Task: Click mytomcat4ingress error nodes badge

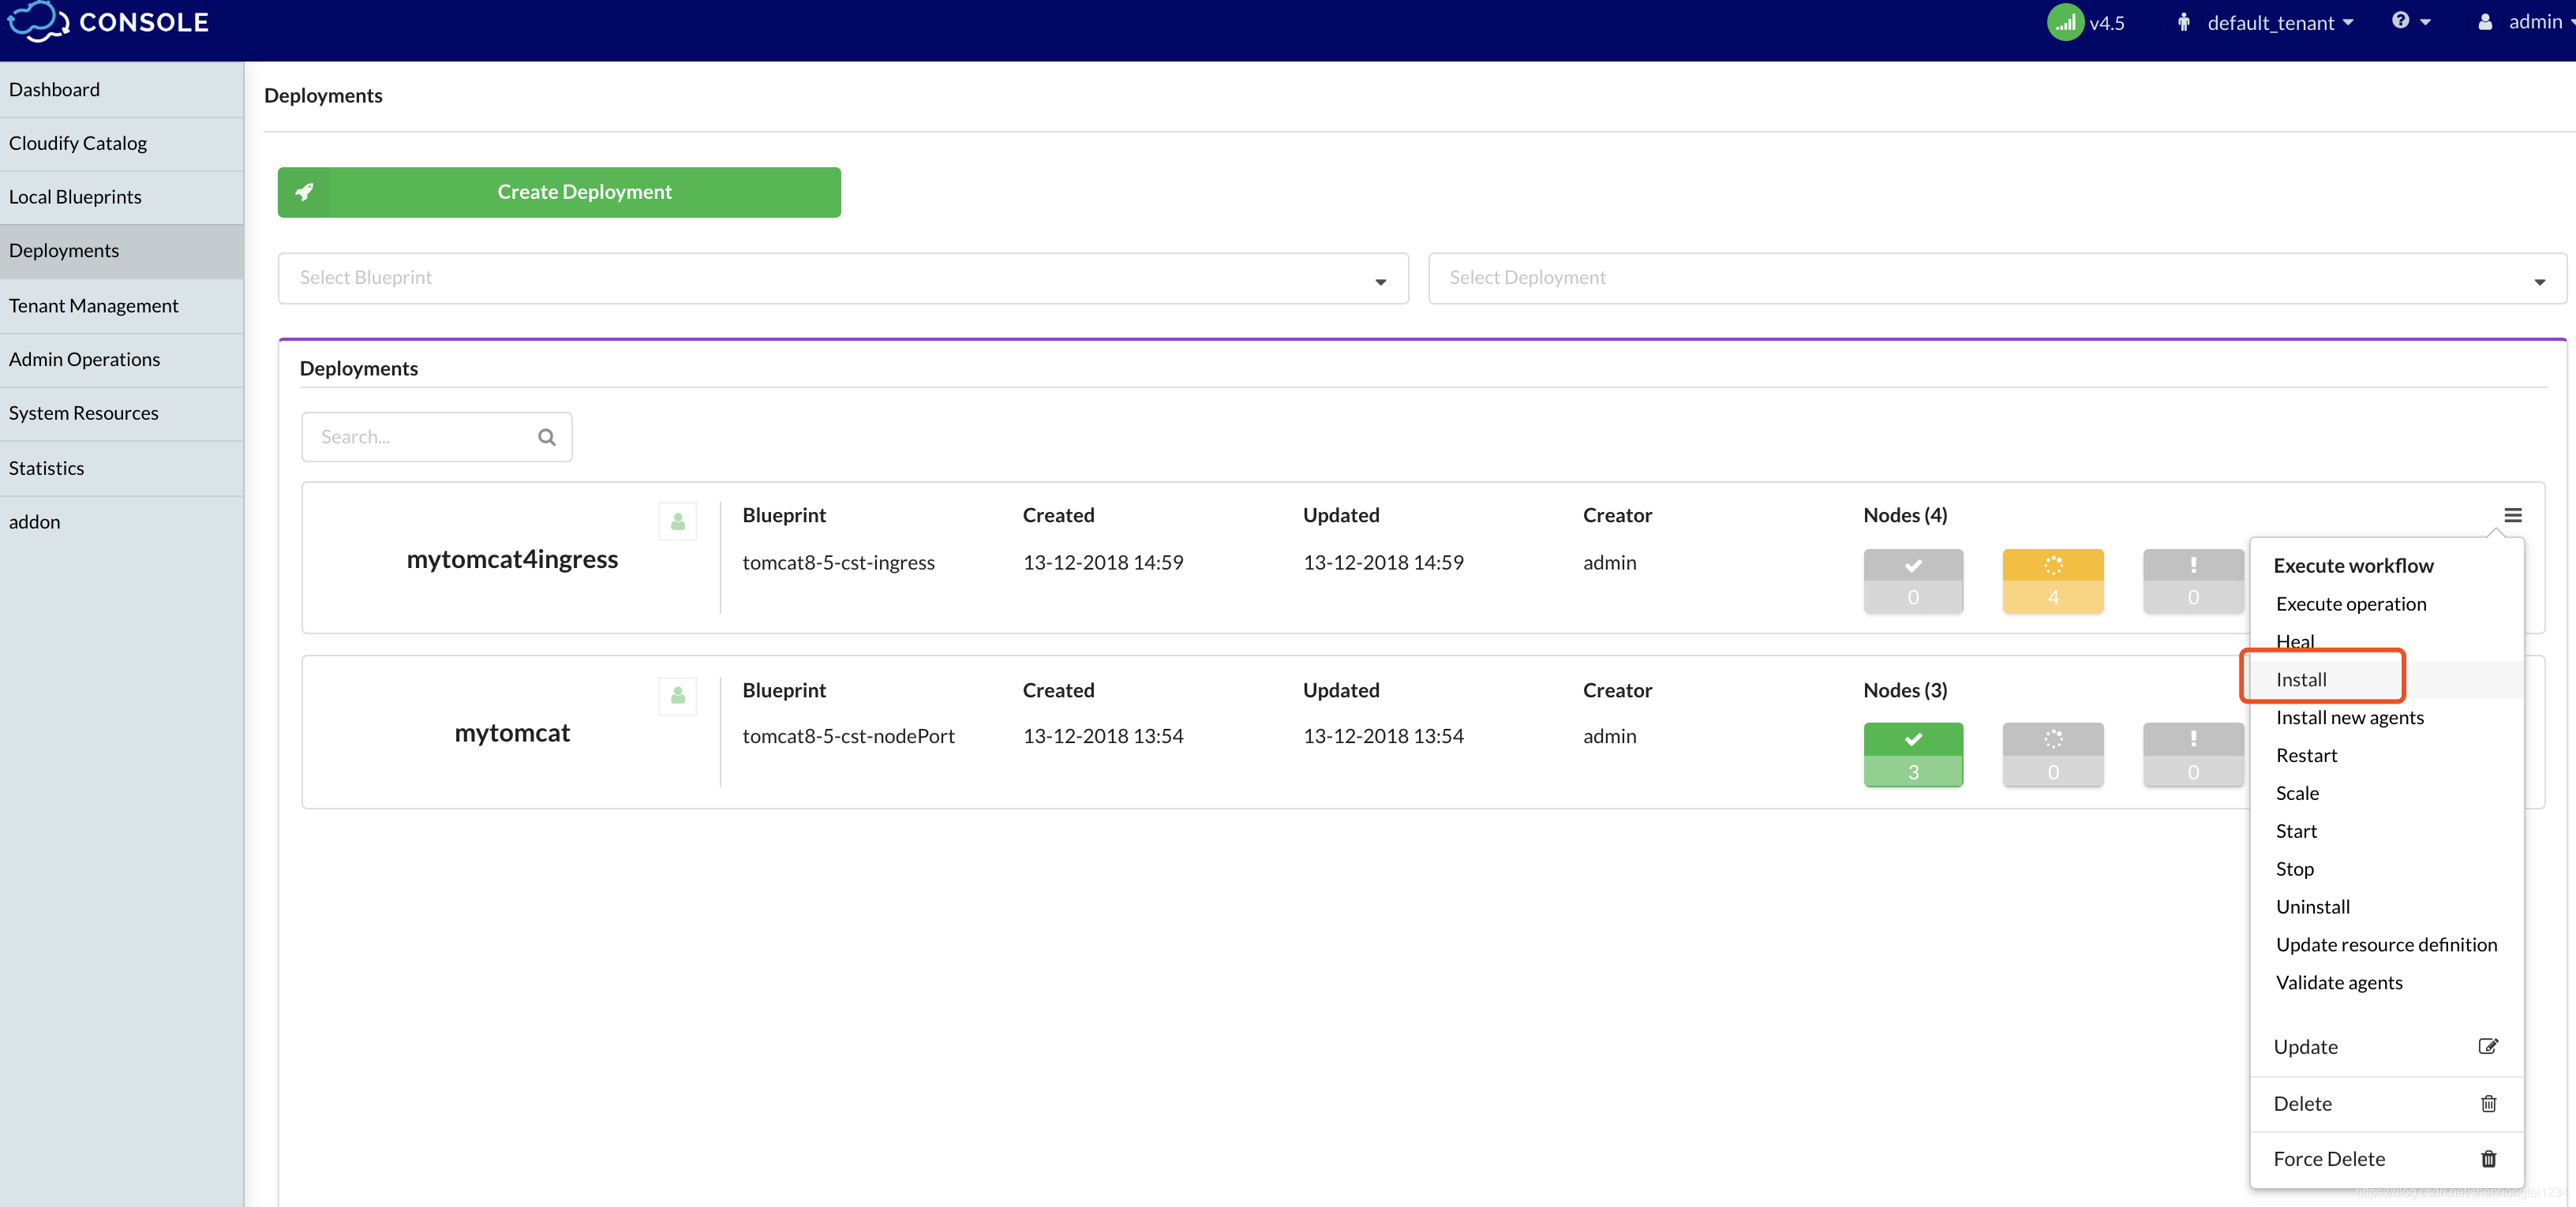Action: (x=2192, y=581)
